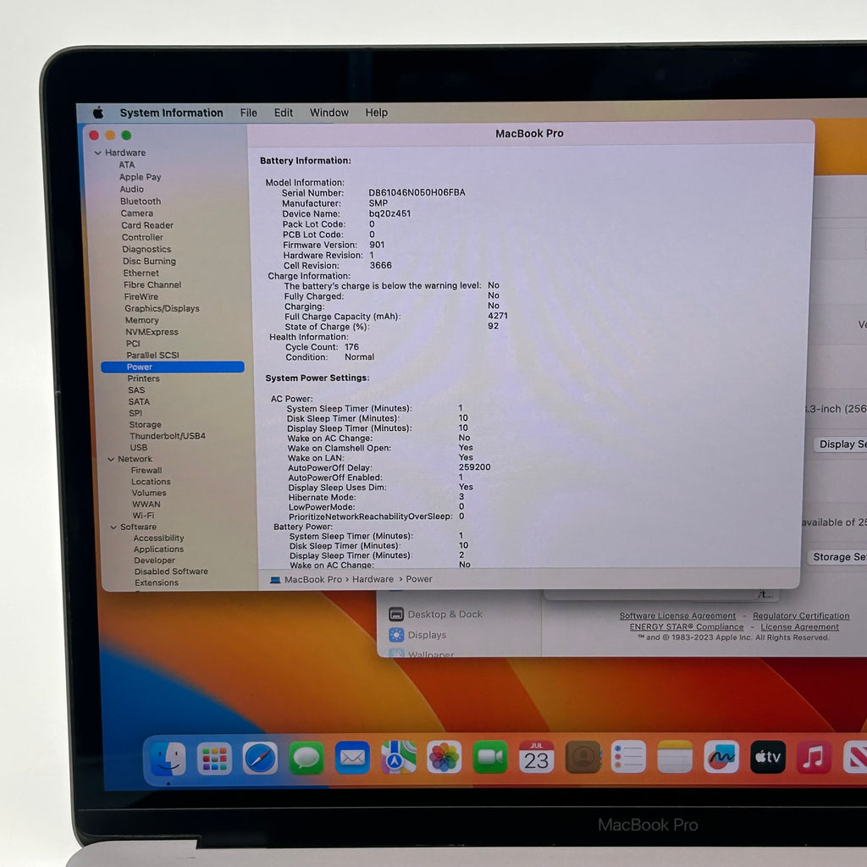Click Full Charge Capacity value 4271

tap(498, 316)
